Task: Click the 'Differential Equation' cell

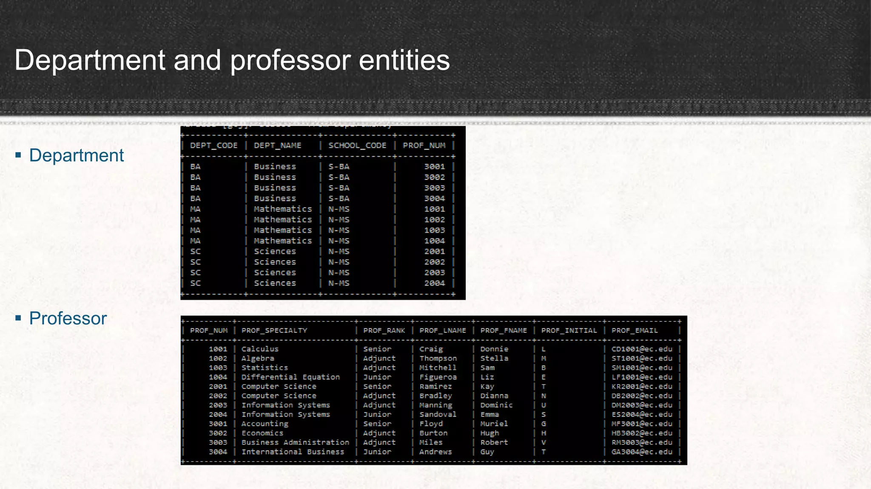Action: point(290,377)
